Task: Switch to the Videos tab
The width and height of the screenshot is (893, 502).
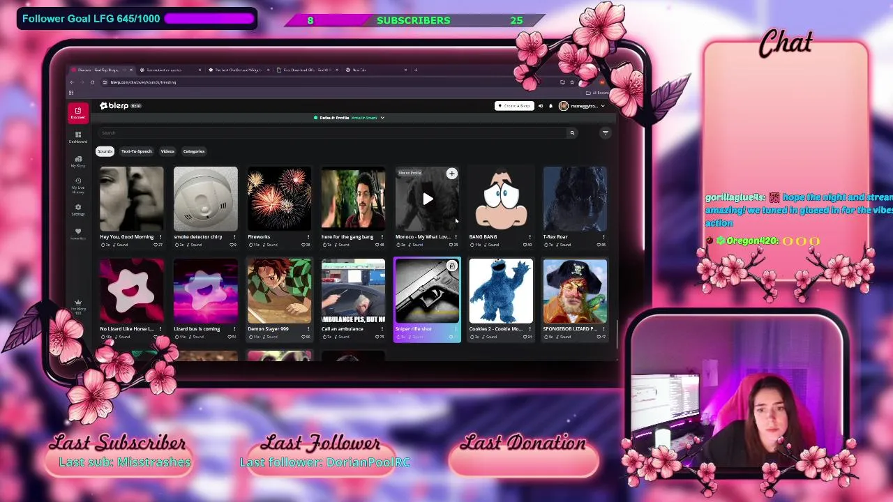Action: (x=167, y=151)
